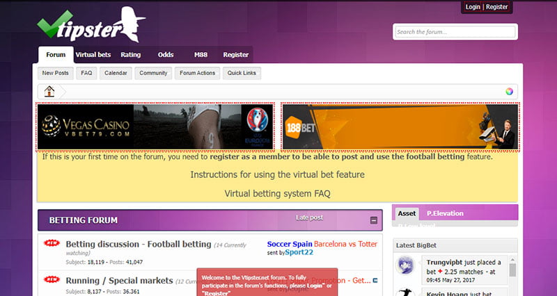
Task: Click Login at the top right
Action: click(x=473, y=7)
